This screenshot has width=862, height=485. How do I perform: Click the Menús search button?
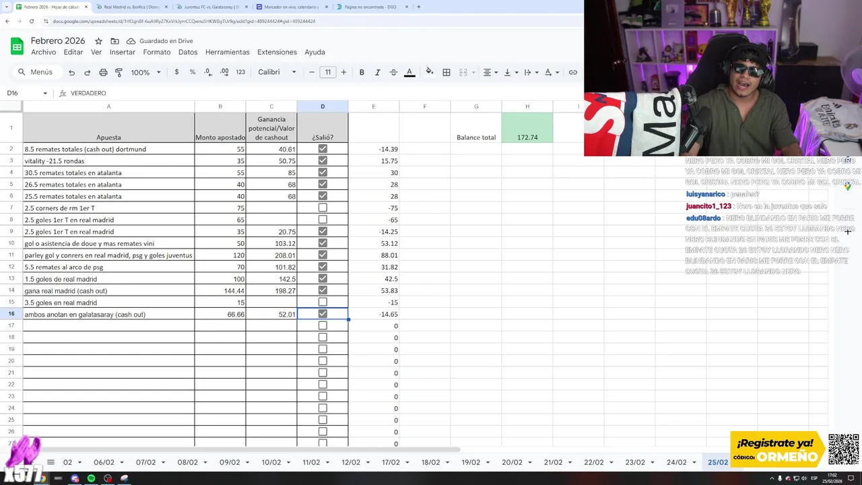coord(36,72)
